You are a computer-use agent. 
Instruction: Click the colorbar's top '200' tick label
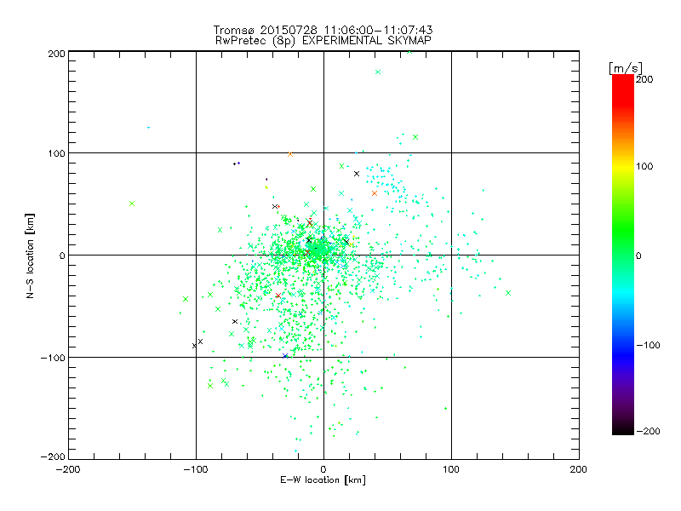click(644, 79)
